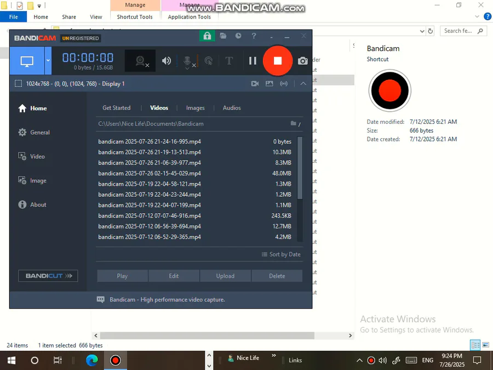Image resolution: width=493 pixels, height=370 pixels.
Task: Toggle the microphone recording icon
Action: [x=187, y=61]
